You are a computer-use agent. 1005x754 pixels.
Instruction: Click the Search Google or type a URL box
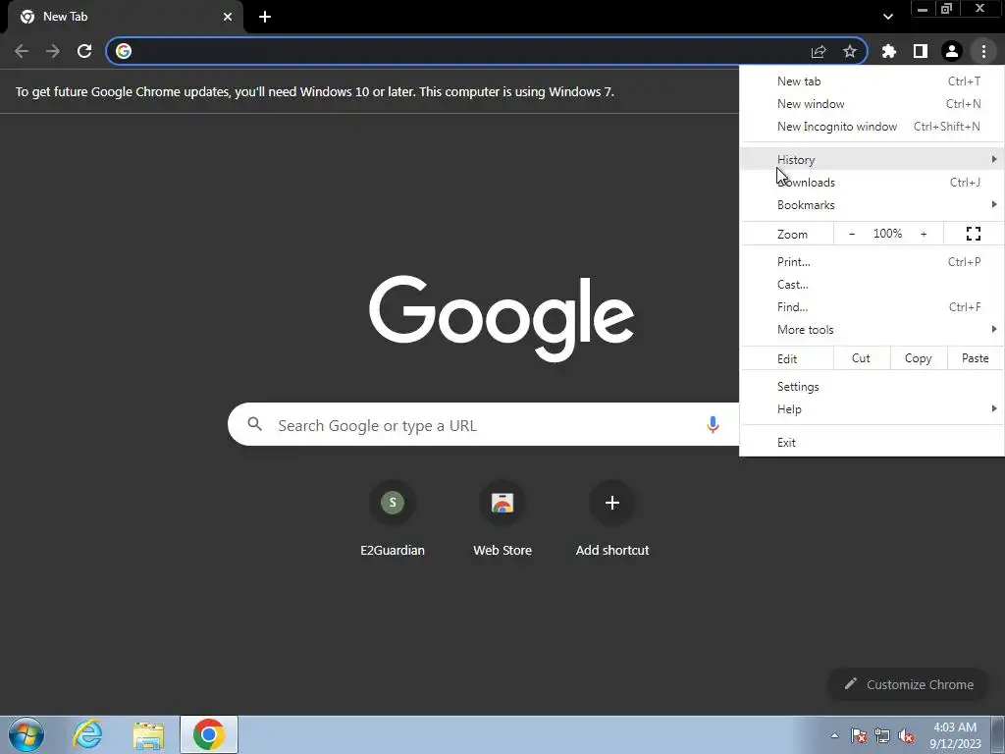click(484, 424)
